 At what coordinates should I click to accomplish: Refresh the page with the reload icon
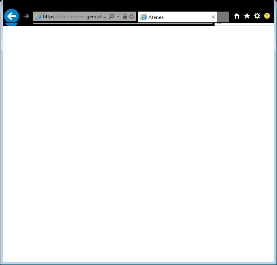click(131, 17)
